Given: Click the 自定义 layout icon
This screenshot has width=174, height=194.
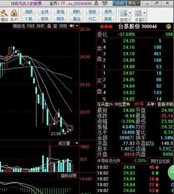Looking at the screenshot, I should point(124,13).
